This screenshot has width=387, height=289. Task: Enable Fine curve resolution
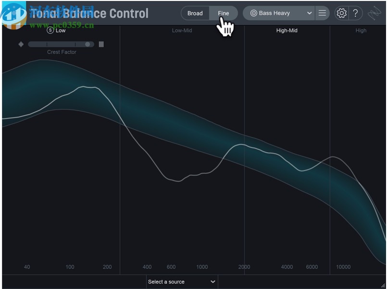coord(223,13)
